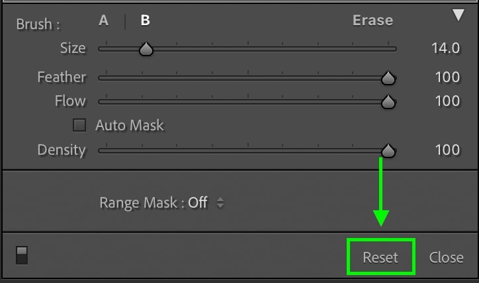Click the Close button
479x283 pixels.
click(x=447, y=258)
